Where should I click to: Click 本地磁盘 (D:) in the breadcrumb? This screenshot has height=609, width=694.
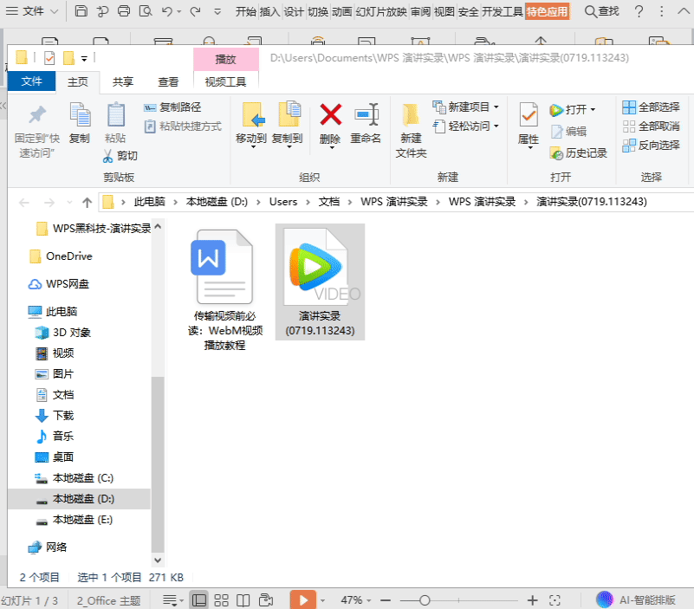(217, 202)
